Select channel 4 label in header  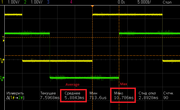[x=71, y=2]
